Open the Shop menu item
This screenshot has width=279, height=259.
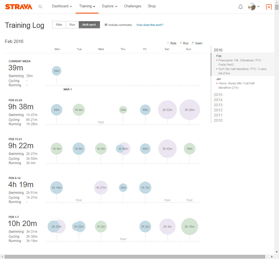152,6
